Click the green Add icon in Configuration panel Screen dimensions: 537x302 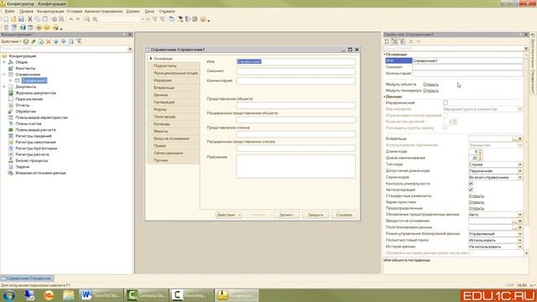(x=26, y=41)
